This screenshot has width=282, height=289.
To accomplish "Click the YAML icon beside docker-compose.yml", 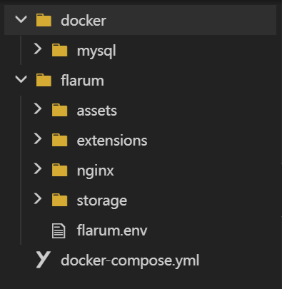I will (x=43, y=260).
